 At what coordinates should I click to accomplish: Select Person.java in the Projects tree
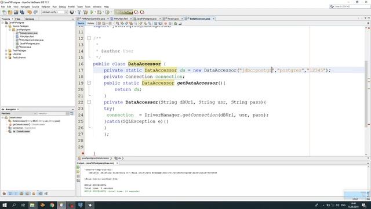tap(25, 47)
